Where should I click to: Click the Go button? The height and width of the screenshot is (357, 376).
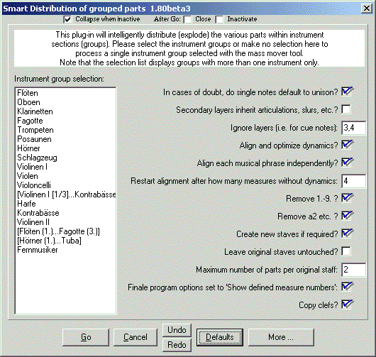pos(86,337)
